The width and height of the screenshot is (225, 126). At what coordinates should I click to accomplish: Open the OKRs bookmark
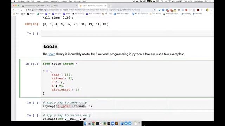(x=40, y=14)
